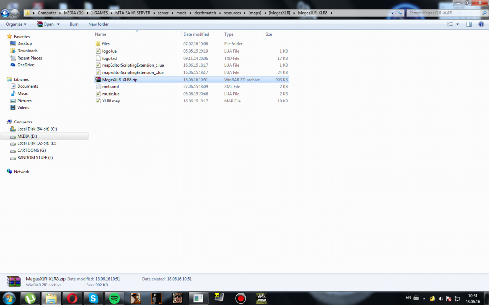Open Spotify from the taskbar

(114, 298)
